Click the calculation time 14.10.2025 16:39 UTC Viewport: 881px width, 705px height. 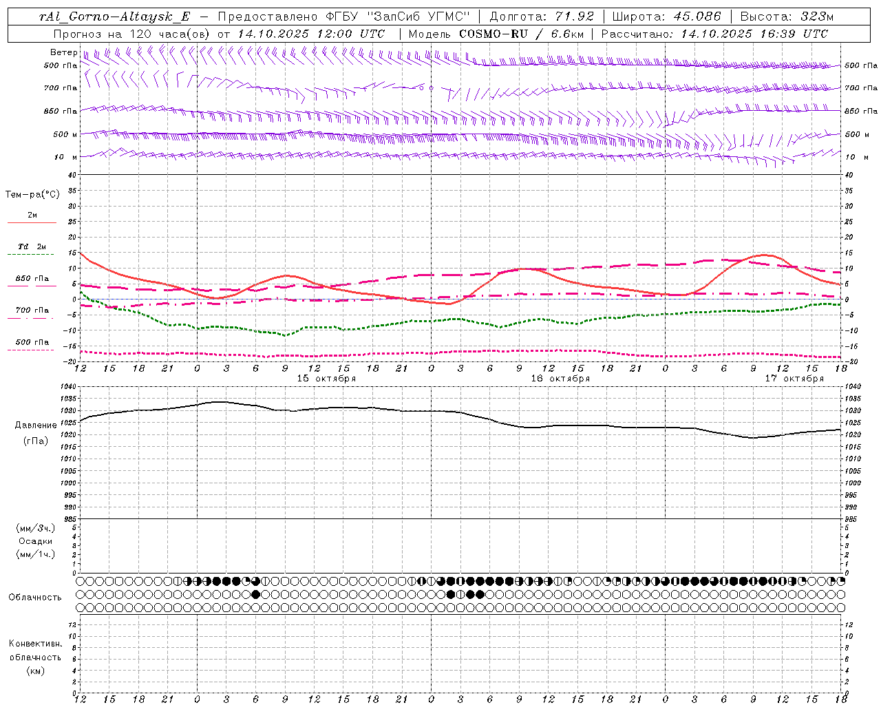click(754, 34)
